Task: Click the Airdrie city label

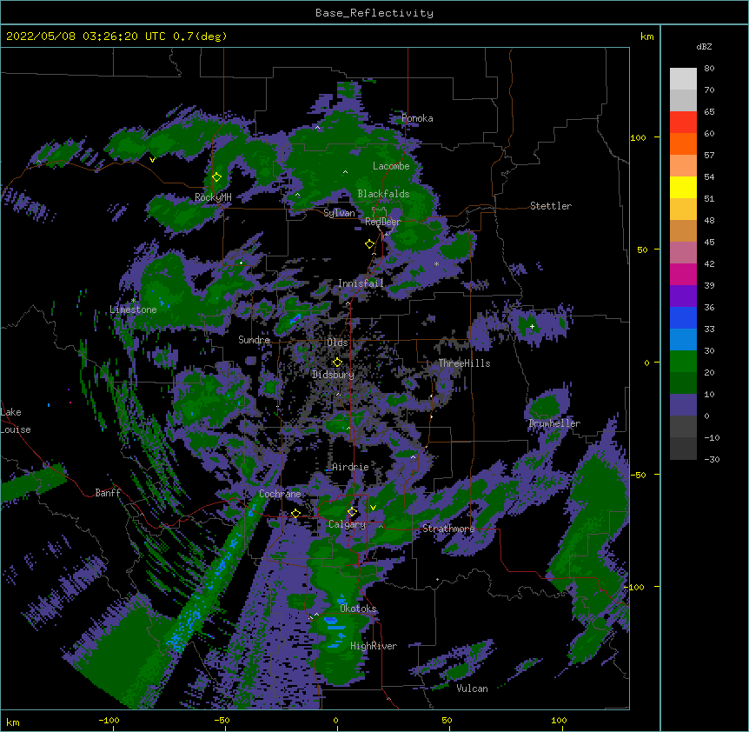Action: click(x=350, y=467)
